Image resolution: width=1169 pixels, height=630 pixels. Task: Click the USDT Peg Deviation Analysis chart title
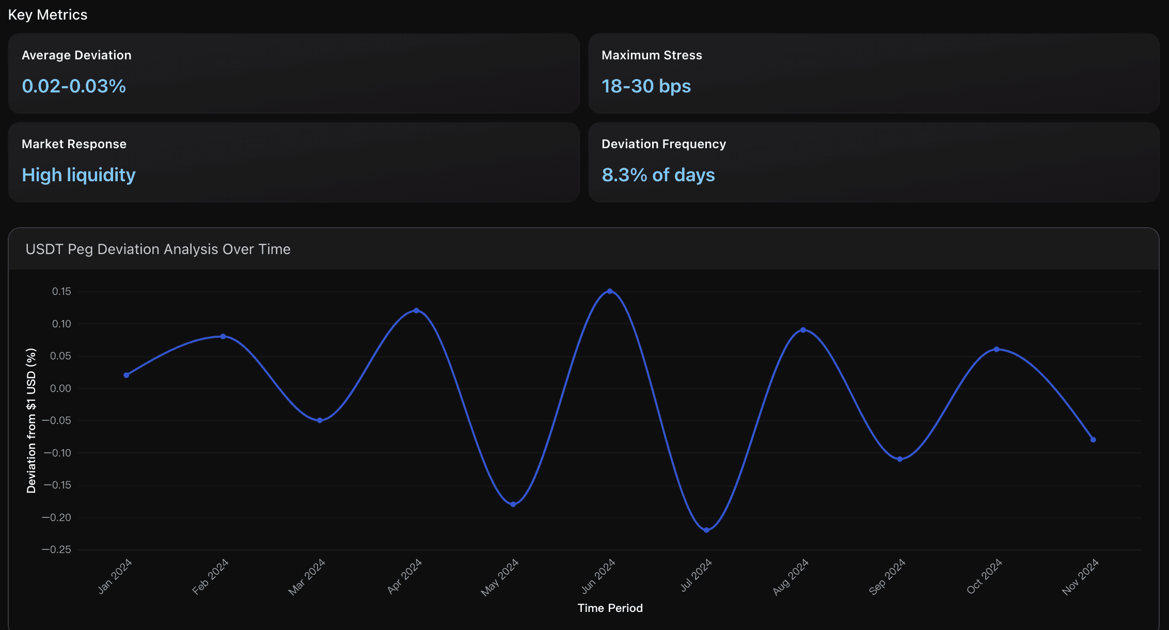(158, 249)
